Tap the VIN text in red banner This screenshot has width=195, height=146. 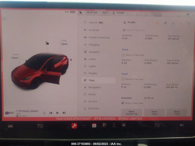click(x=73, y=119)
